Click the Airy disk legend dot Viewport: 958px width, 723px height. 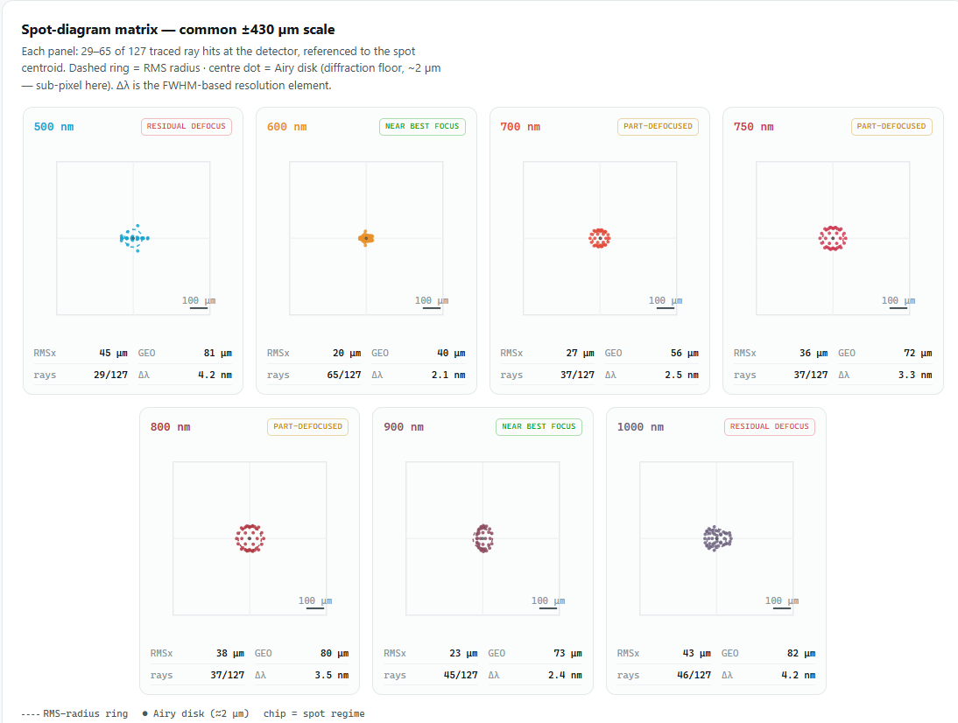[x=144, y=713]
